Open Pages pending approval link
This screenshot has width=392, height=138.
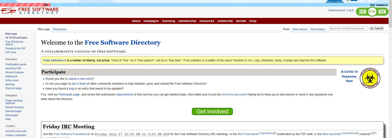(14, 102)
